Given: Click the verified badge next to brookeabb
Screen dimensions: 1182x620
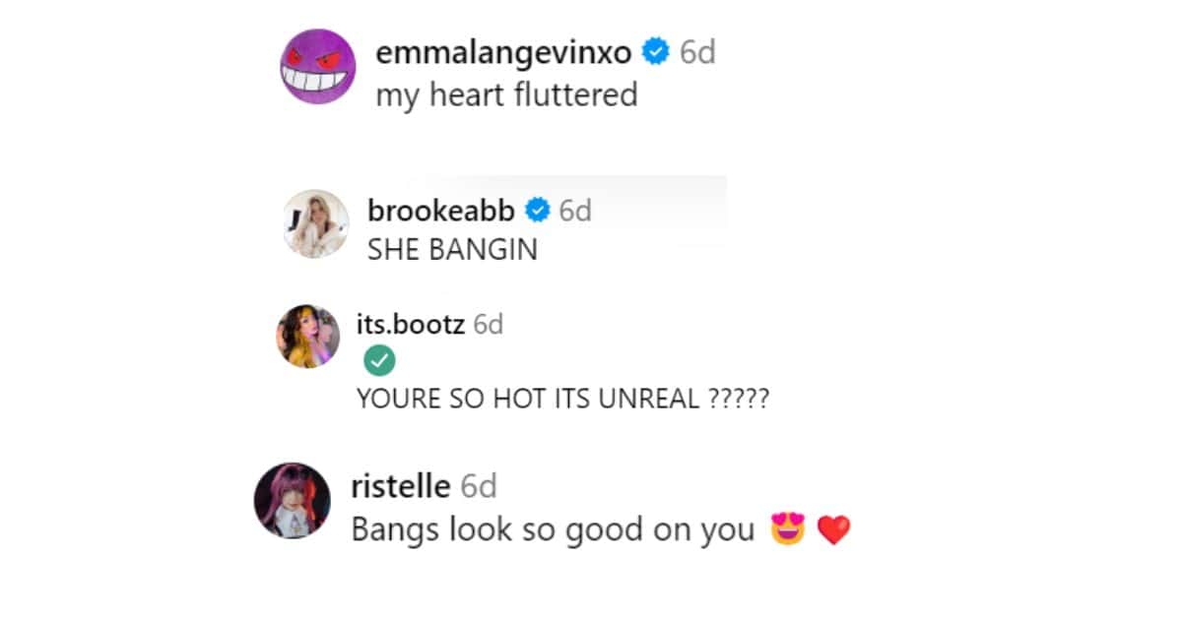Looking at the screenshot, I should click(538, 210).
